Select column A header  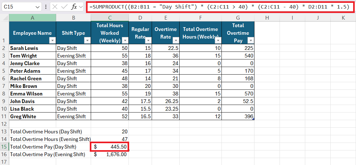[32, 18]
